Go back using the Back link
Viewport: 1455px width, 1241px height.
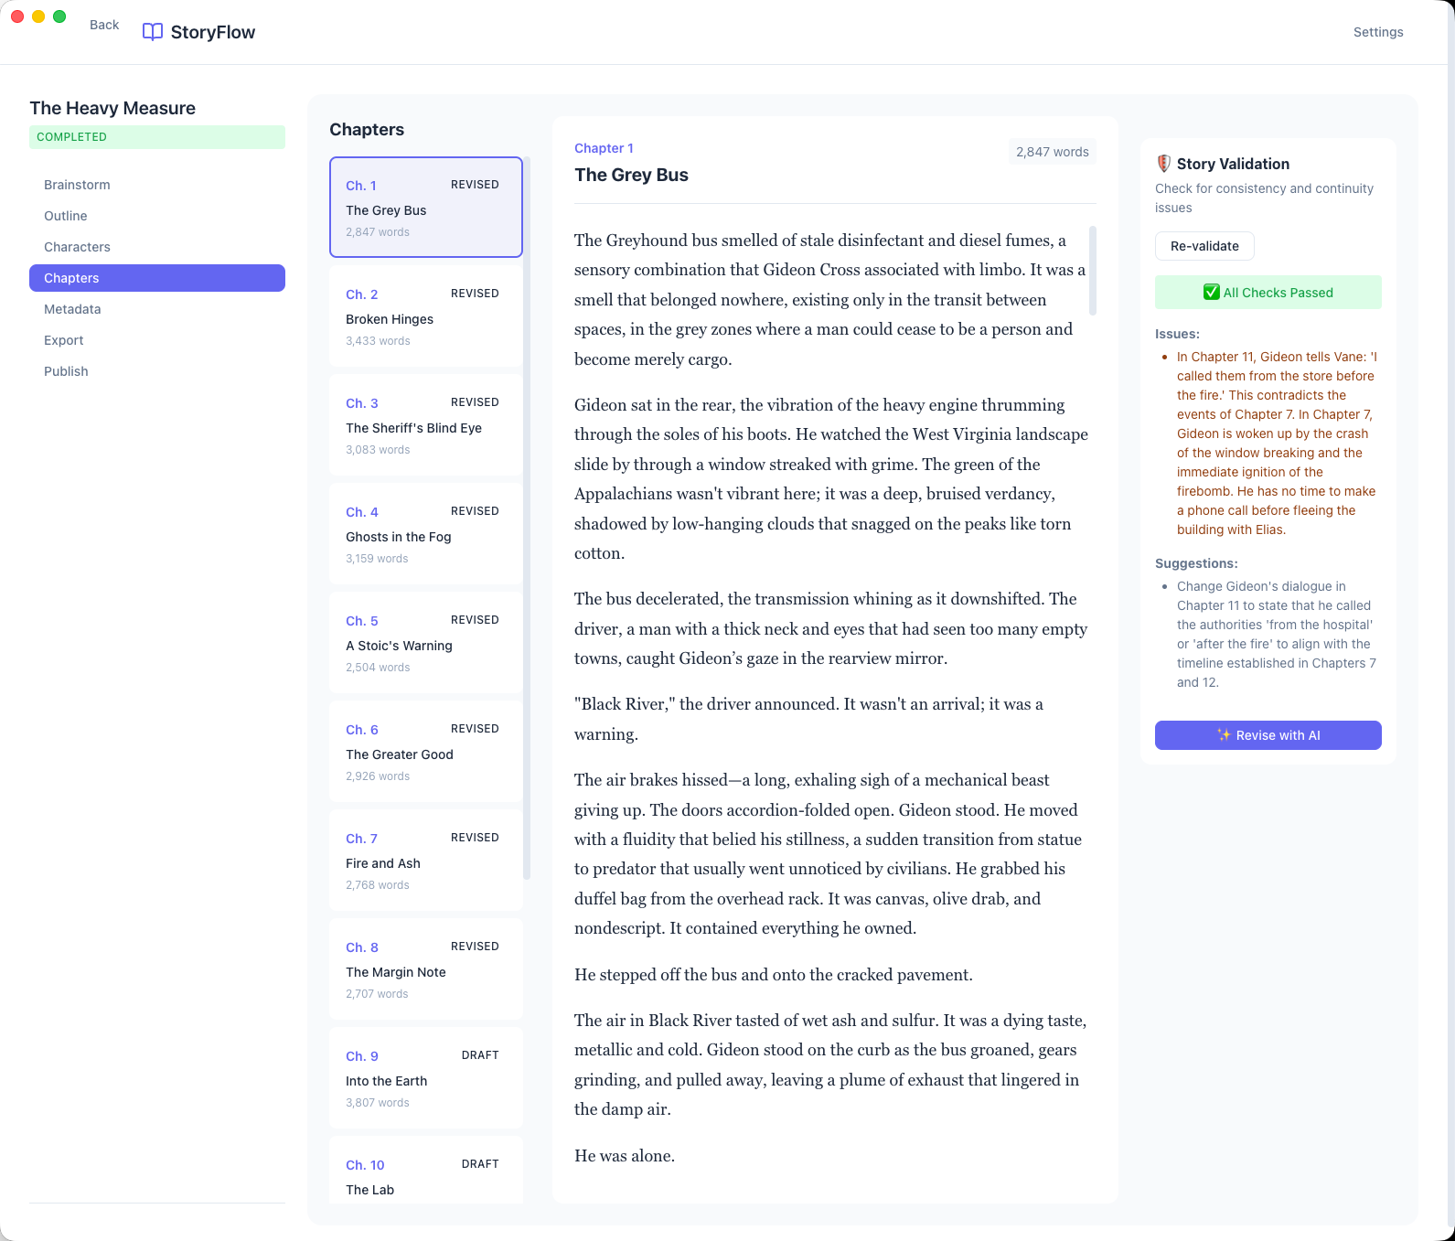point(104,25)
